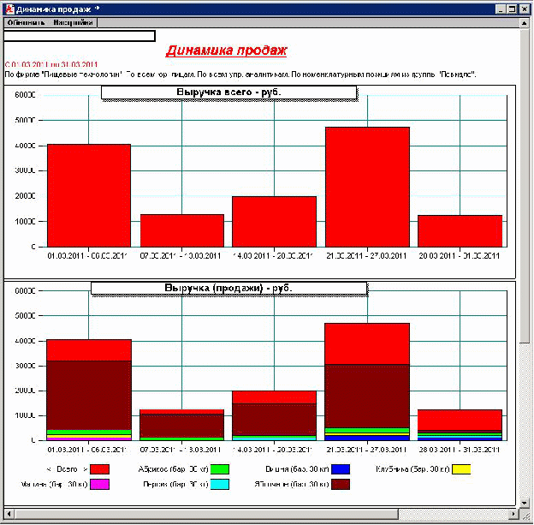The image size is (534, 525).
Task: Click the empty input field below the menu
Action: tap(80, 36)
